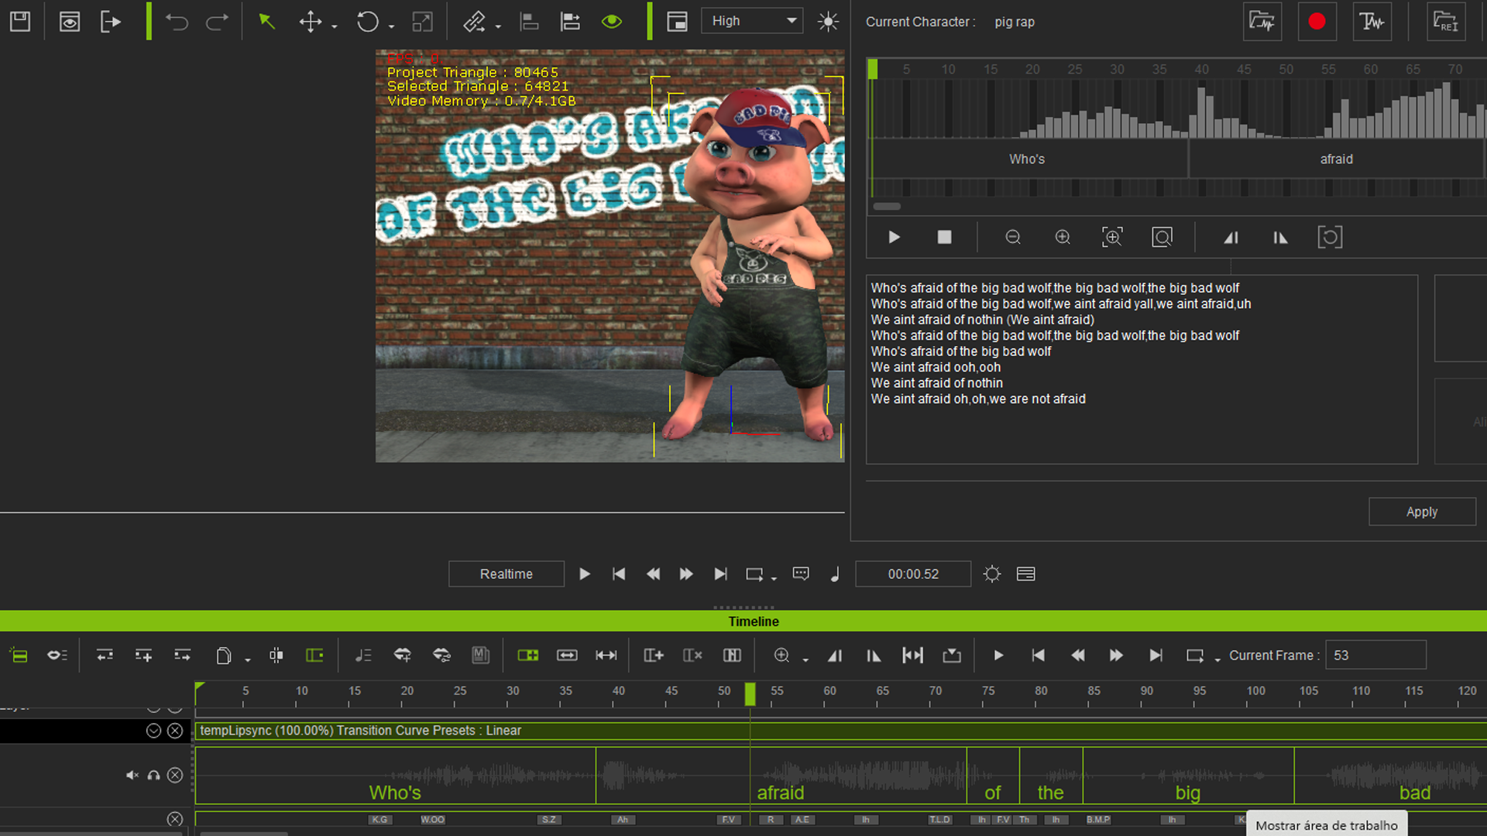This screenshot has height=836, width=1487.
Task: Click the light/sun icon next to quality
Action: pos(828,21)
